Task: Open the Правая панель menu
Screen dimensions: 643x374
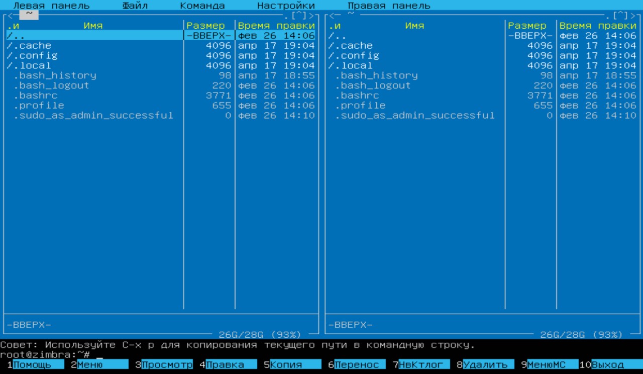Action: tap(389, 6)
